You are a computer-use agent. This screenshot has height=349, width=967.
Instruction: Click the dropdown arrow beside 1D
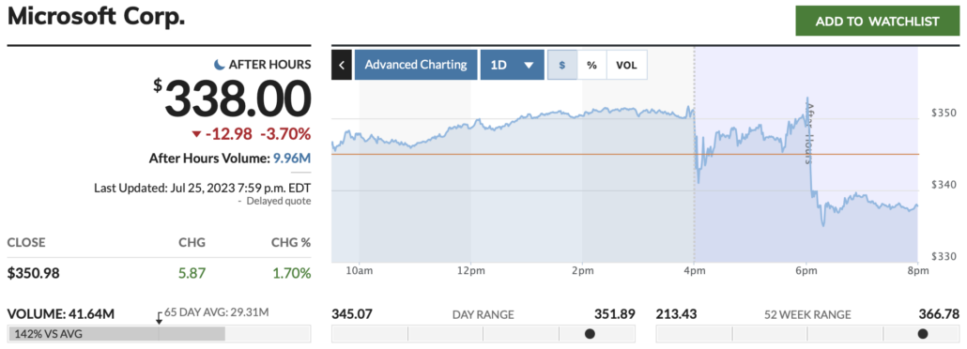pyautogui.click(x=529, y=66)
